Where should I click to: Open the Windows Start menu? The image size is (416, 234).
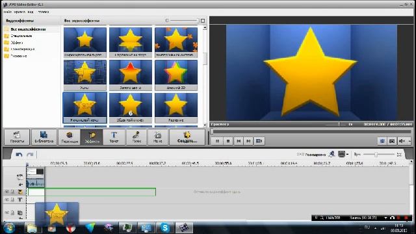click(x=9, y=228)
